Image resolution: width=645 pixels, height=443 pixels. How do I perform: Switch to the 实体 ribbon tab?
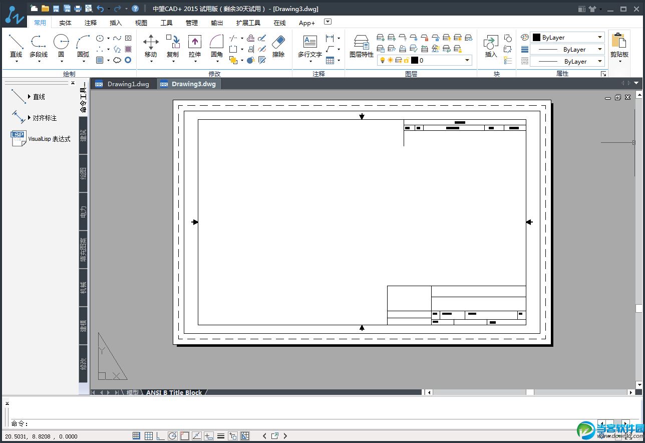(x=65, y=23)
